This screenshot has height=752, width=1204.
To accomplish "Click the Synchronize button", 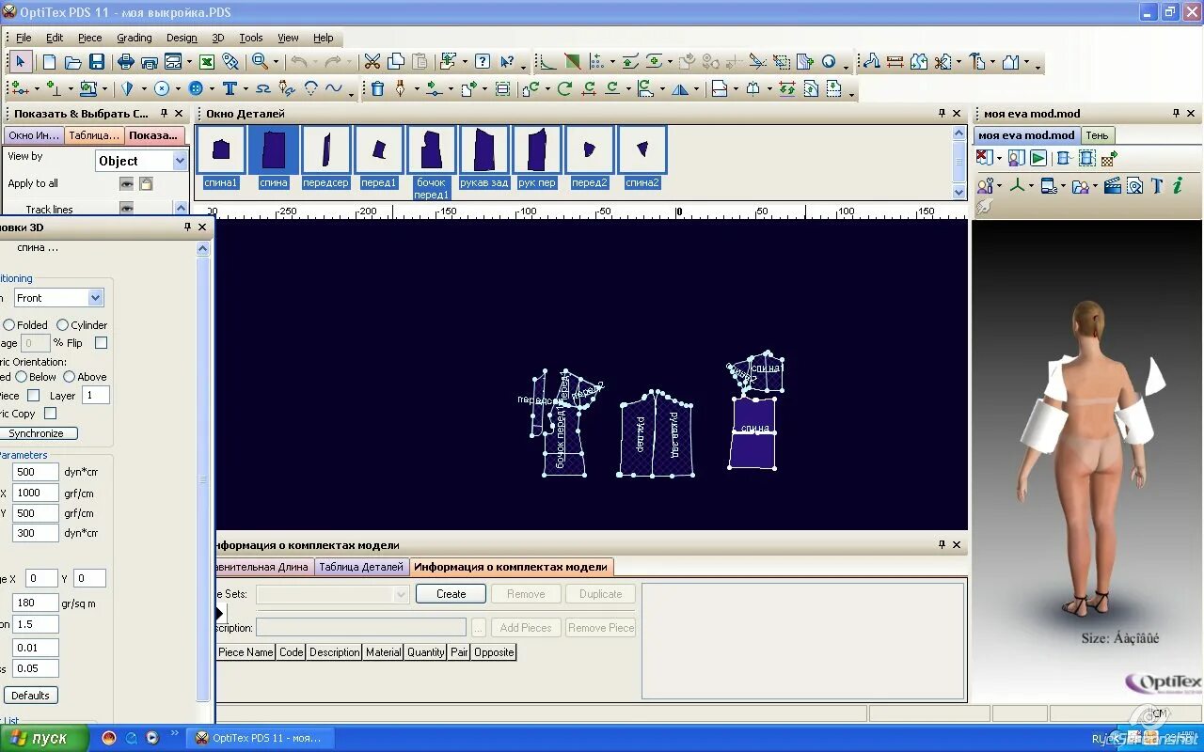I will pos(37,433).
